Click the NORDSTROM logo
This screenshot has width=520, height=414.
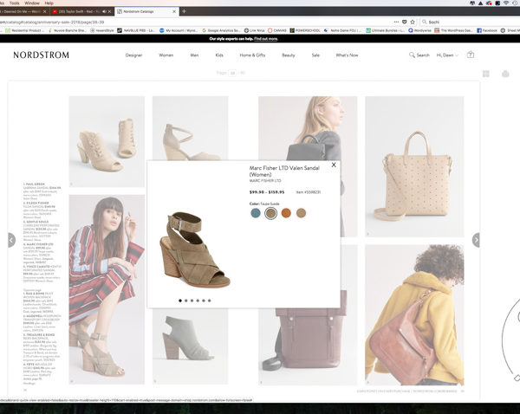[41, 55]
